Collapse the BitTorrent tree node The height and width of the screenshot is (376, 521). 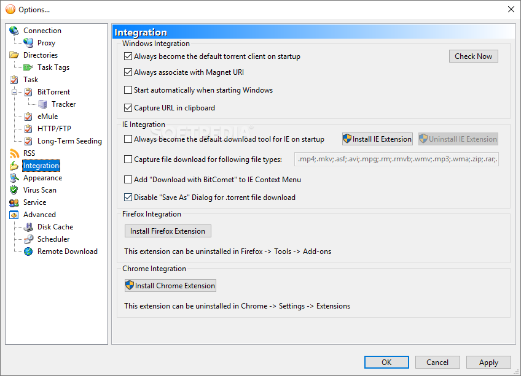click(14, 92)
